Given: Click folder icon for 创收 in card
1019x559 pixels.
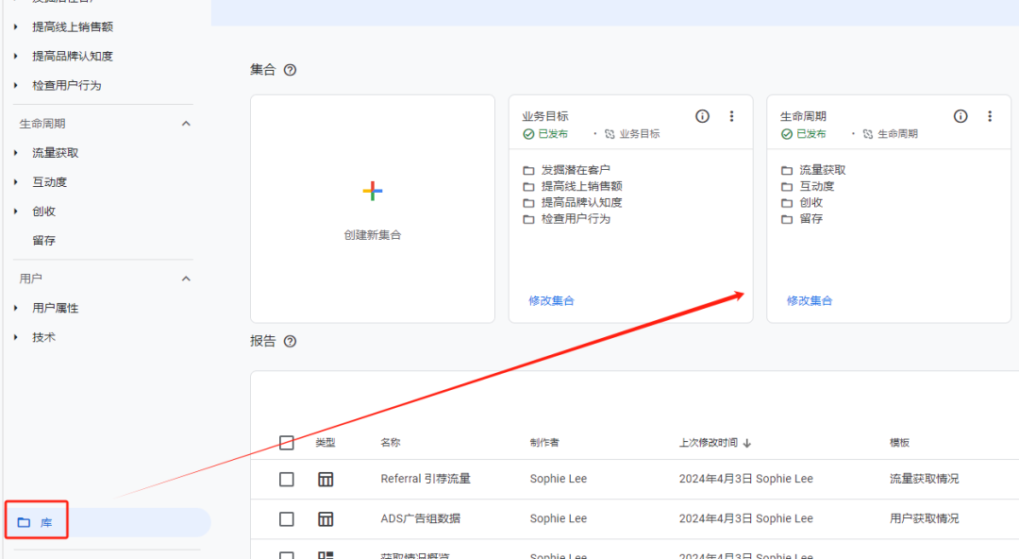Looking at the screenshot, I should (x=786, y=203).
